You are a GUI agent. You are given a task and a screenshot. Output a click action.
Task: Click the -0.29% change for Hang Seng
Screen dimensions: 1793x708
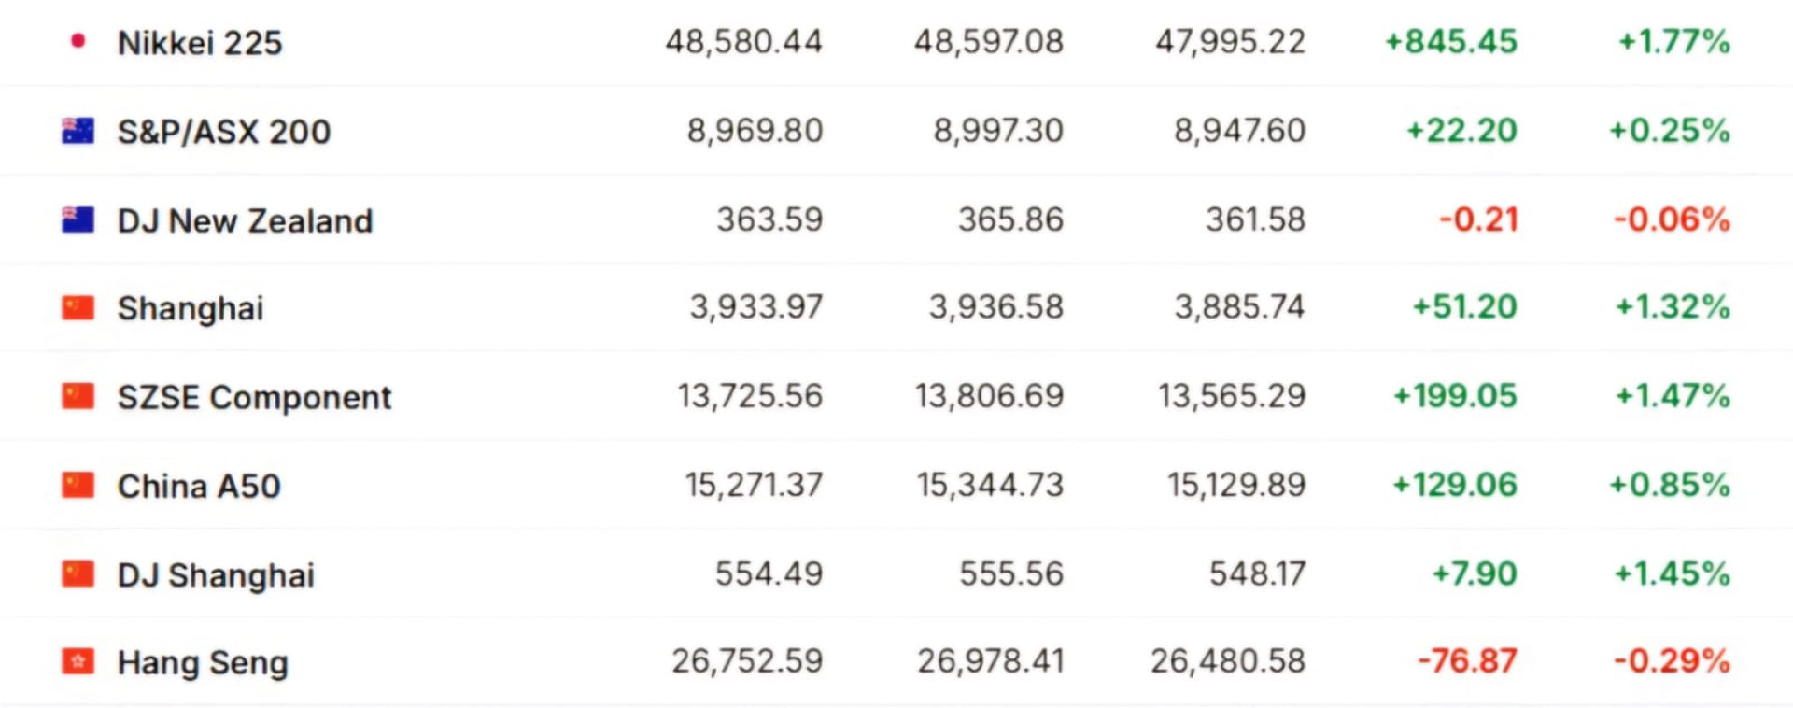1672,661
